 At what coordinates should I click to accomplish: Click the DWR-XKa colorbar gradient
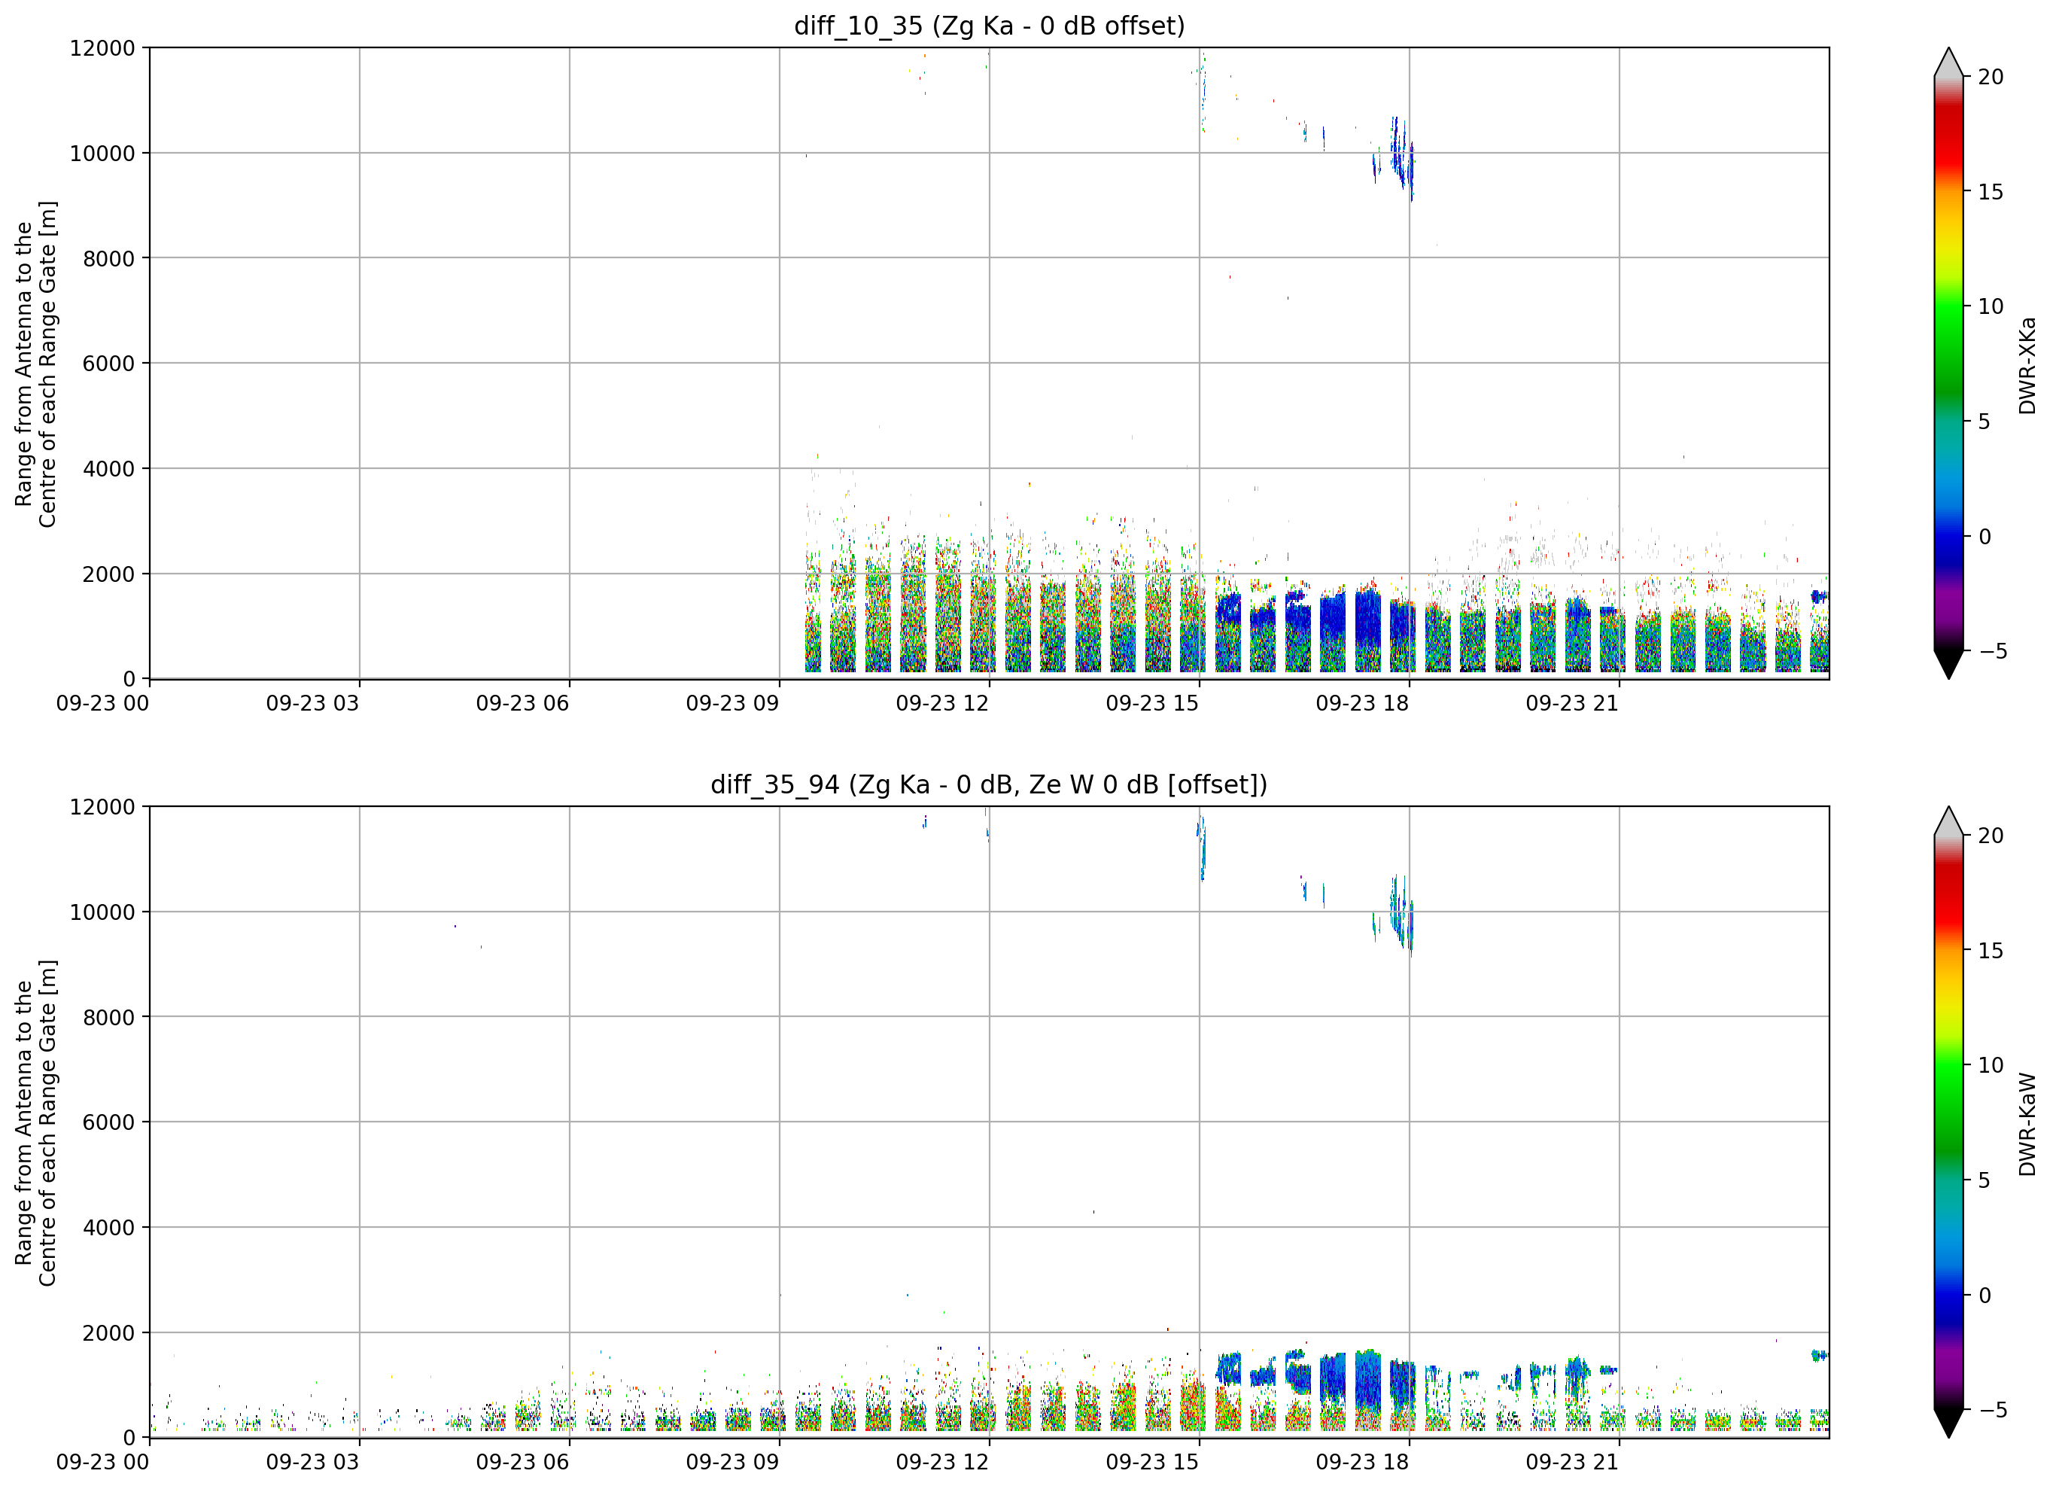[x=1948, y=363]
